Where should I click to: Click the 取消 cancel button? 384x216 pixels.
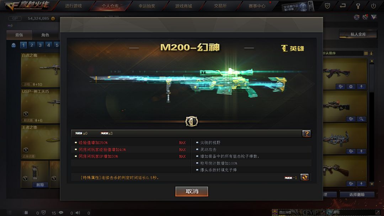coord(192,191)
